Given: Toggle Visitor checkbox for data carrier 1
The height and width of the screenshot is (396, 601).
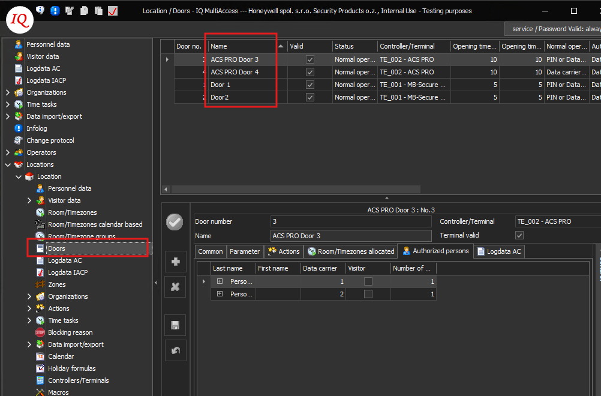Looking at the screenshot, I should tap(368, 281).
